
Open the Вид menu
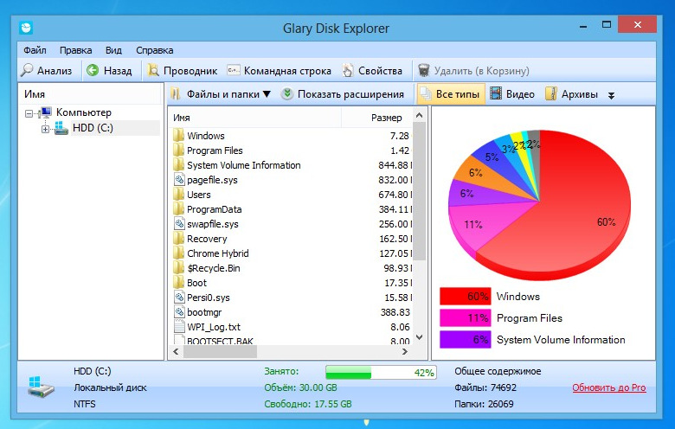113,50
